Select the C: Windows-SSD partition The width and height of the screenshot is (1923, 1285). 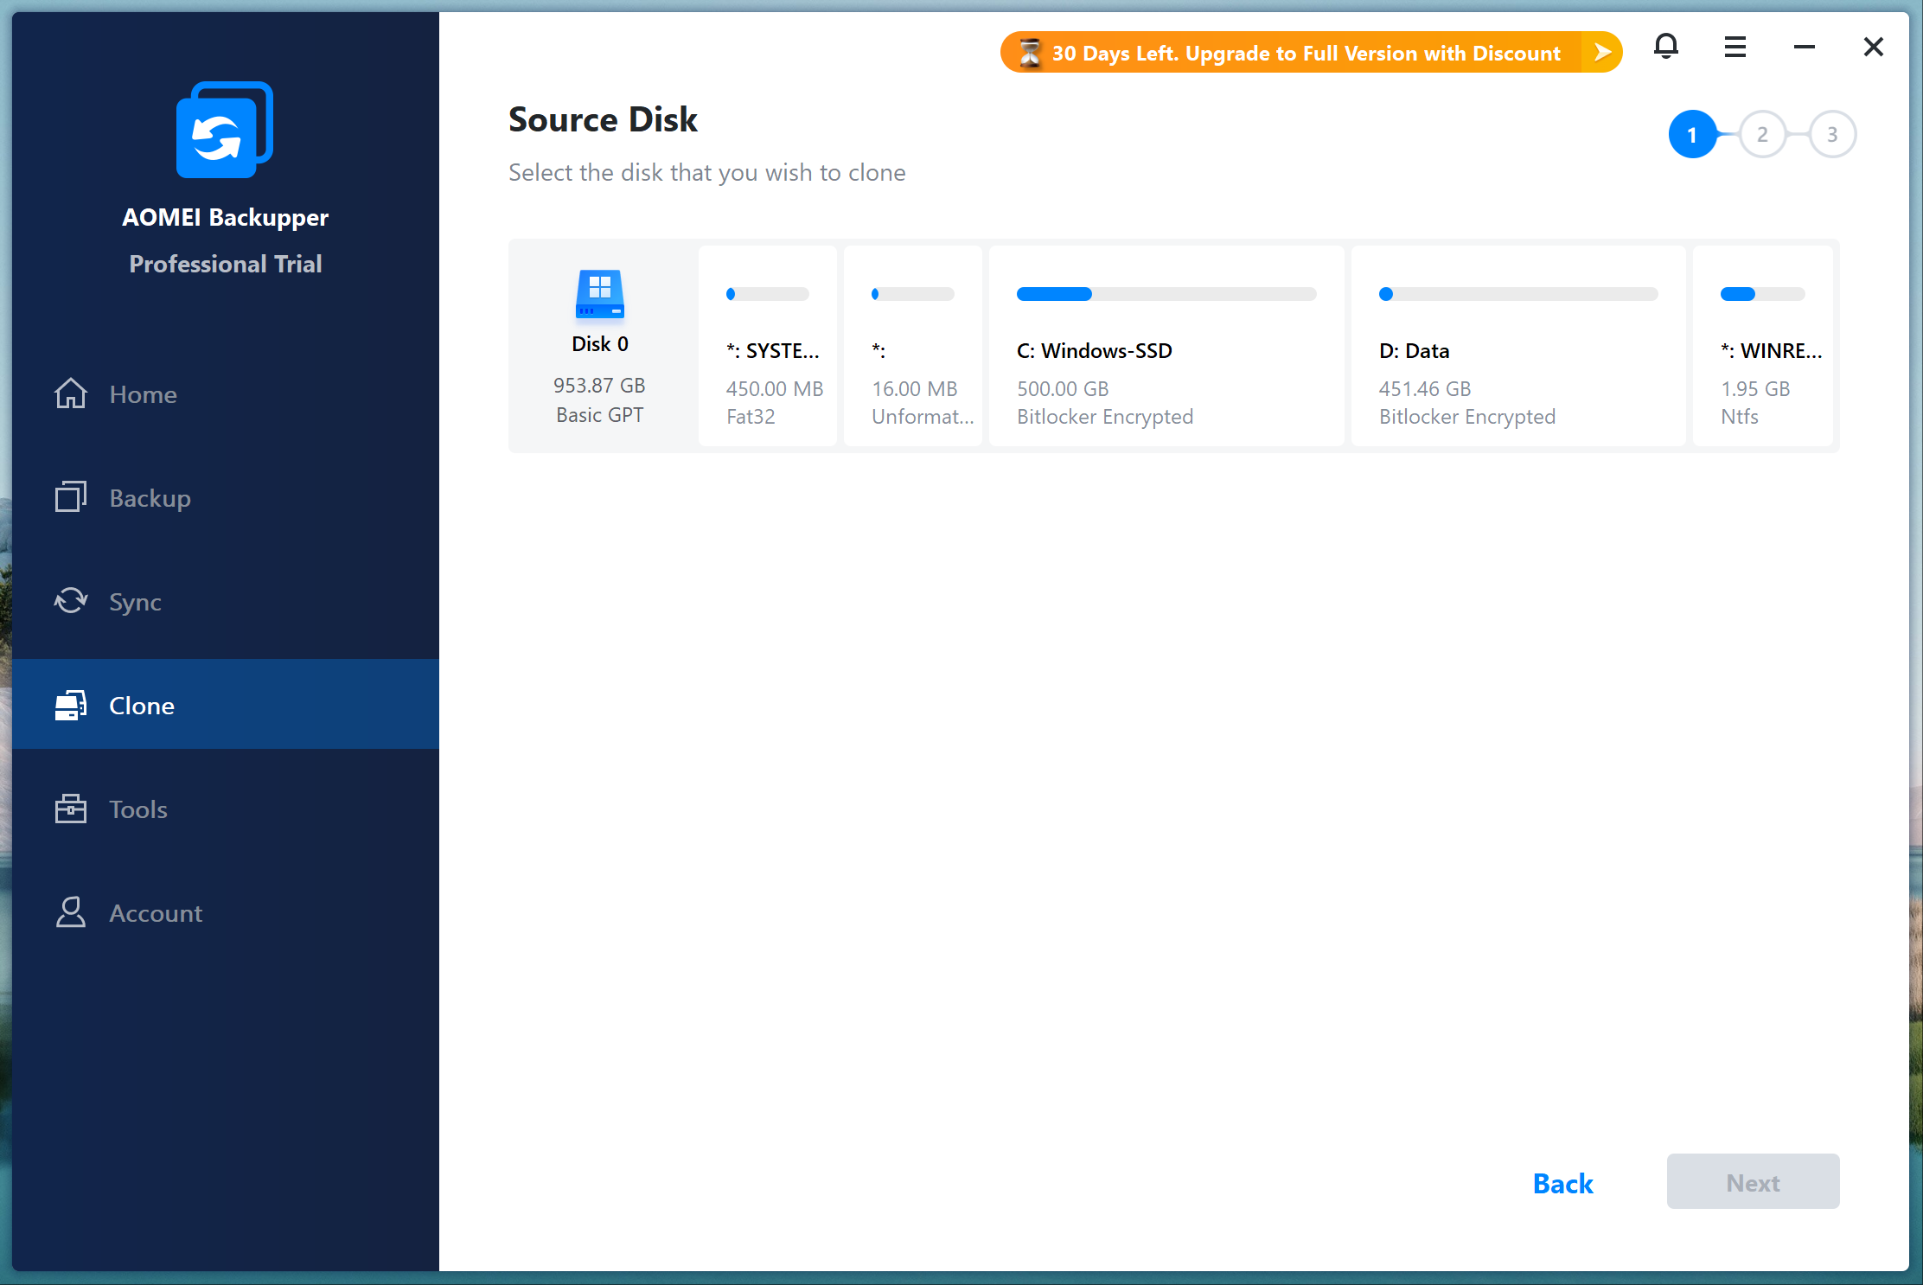1166,346
